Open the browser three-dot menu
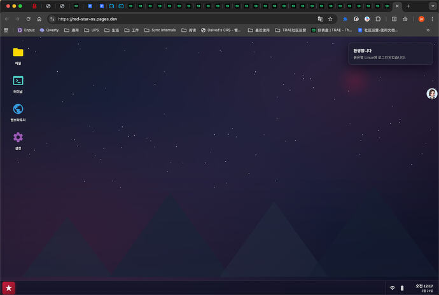The height and width of the screenshot is (295, 439). pyautogui.click(x=432, y=19)
